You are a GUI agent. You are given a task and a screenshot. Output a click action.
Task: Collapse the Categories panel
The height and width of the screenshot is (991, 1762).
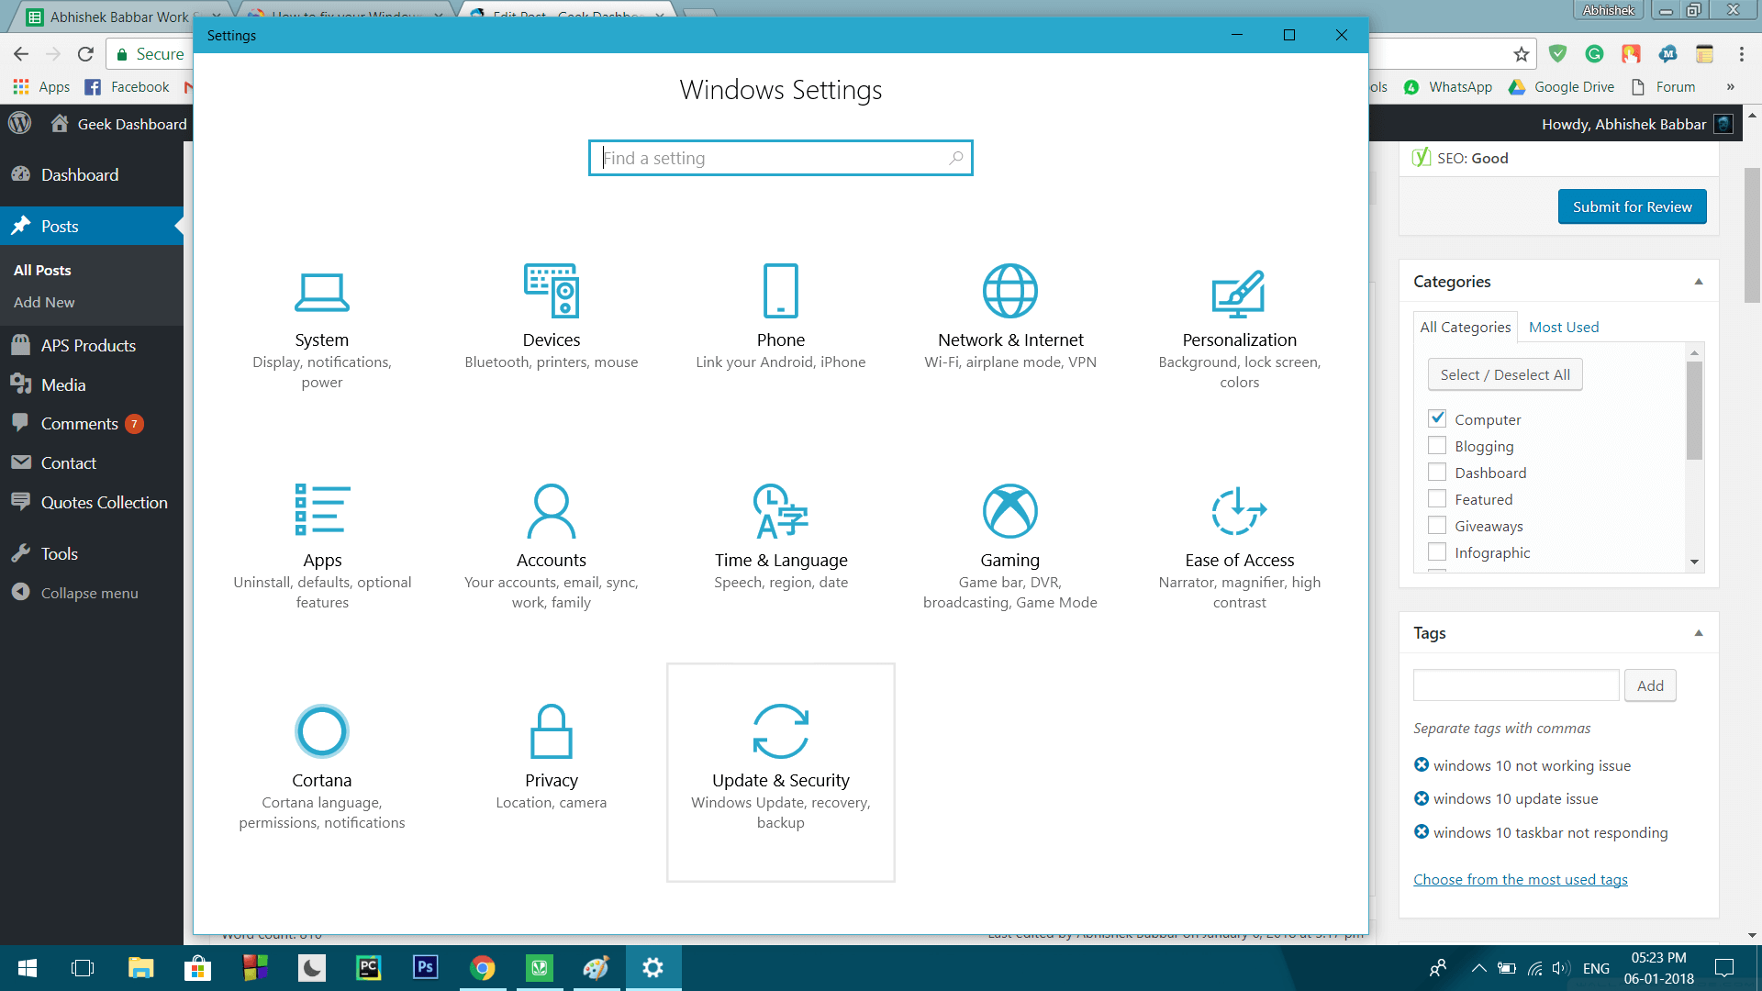click(x=1699, y=281)
